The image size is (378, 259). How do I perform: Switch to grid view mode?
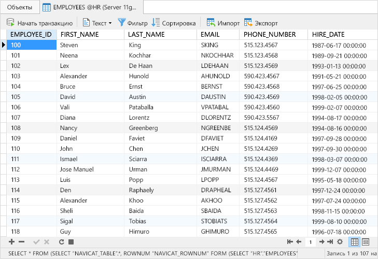tap(355, 242)
